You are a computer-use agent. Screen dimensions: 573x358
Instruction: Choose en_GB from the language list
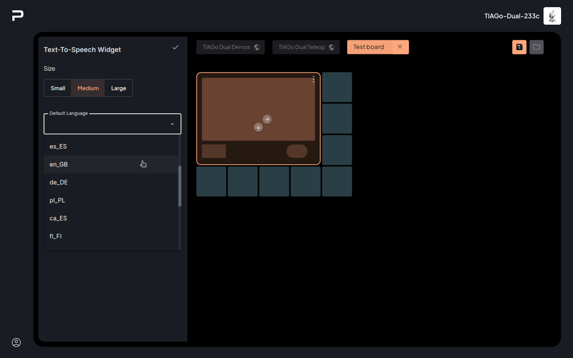(x=59, y=164)
